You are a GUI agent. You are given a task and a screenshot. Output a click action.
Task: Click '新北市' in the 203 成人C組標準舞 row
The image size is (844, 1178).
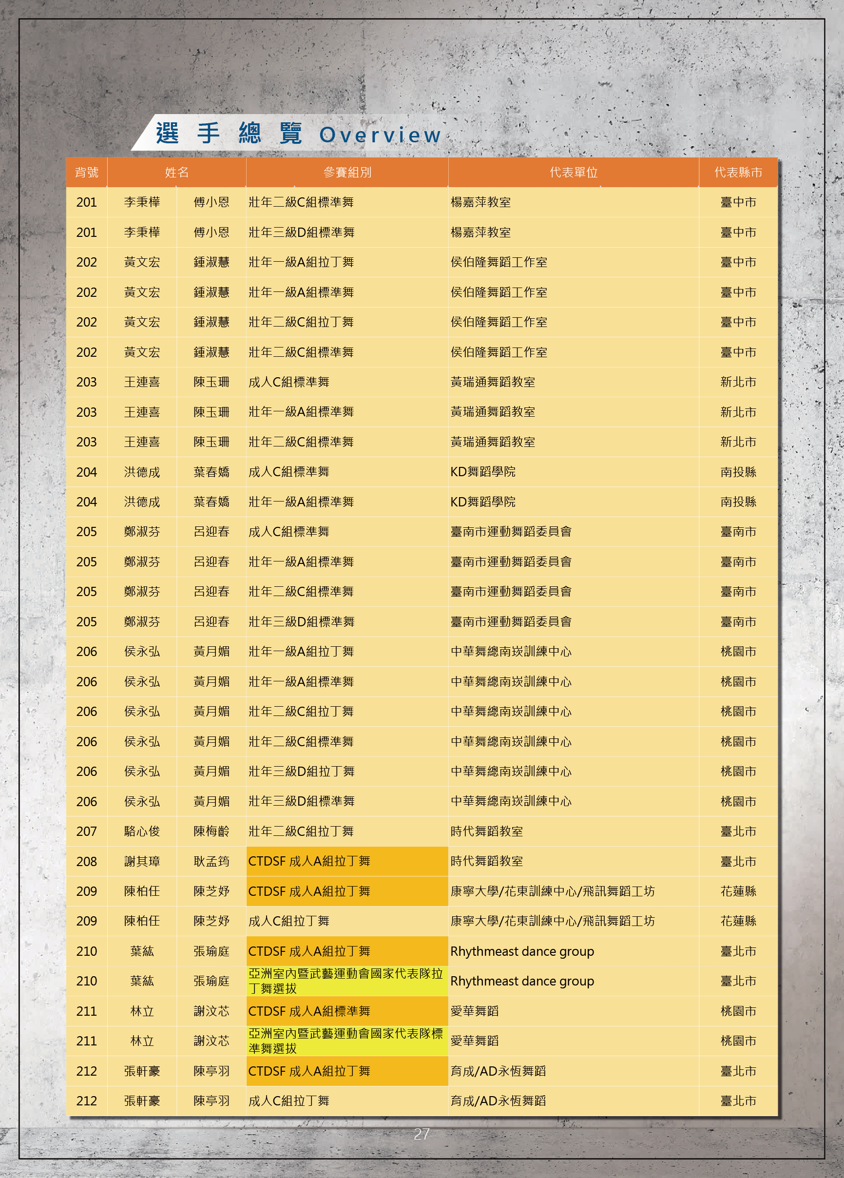(x=738, y=382)
